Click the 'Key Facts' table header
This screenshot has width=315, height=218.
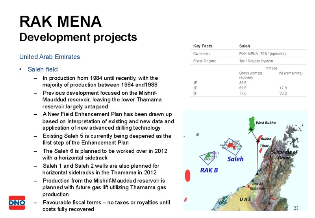point(202,46)
